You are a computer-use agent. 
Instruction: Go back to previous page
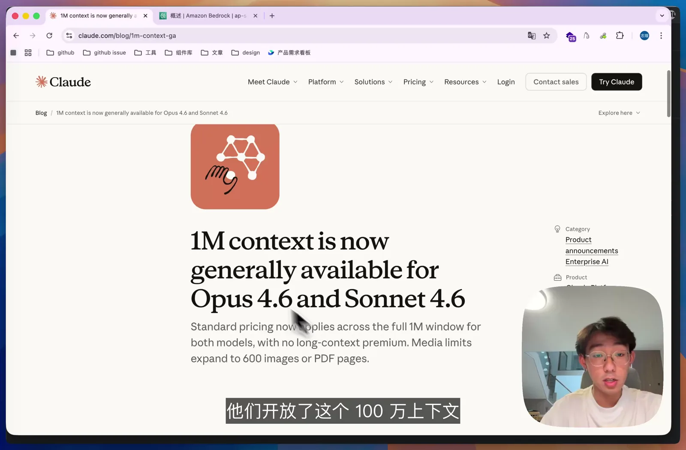coord(16,36)
